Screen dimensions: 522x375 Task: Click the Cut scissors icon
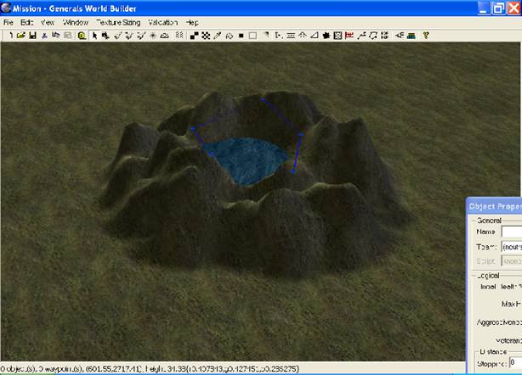coord(44,35)
